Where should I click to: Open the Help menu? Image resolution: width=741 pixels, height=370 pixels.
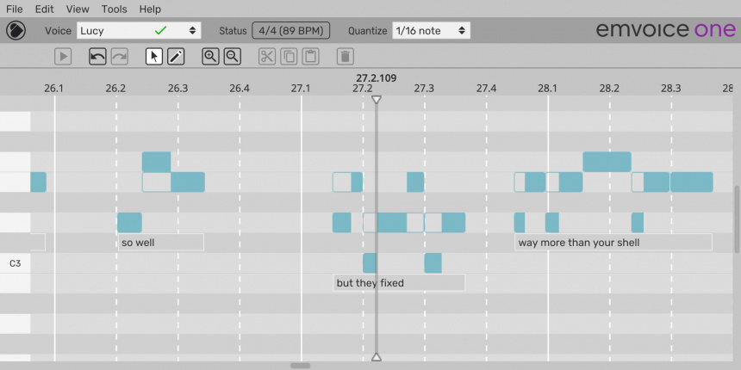(x=150, y=9)
